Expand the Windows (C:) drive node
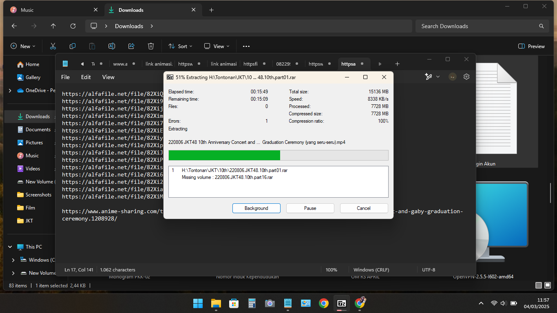 (13, 260)
